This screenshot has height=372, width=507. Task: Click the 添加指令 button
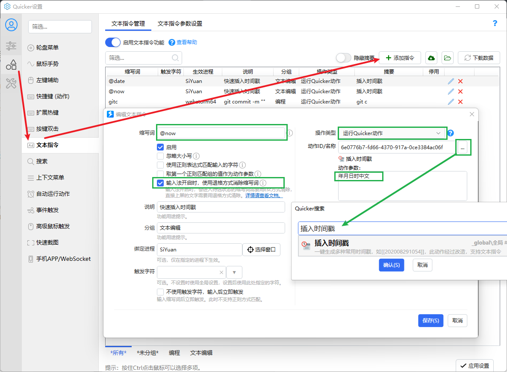pos(400,58)
